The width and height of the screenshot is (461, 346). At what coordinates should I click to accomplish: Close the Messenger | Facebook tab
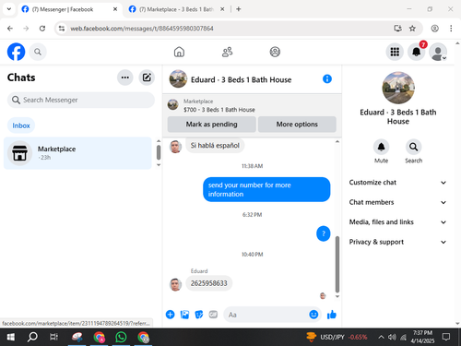coord(115,9)
